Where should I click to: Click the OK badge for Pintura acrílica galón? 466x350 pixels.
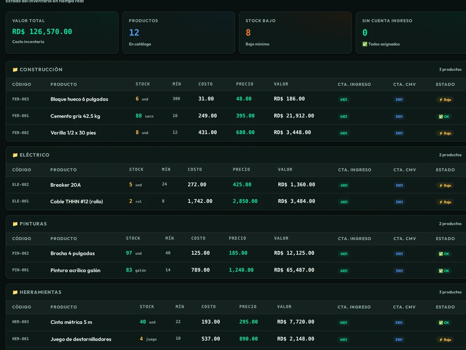tap(444, 271)
